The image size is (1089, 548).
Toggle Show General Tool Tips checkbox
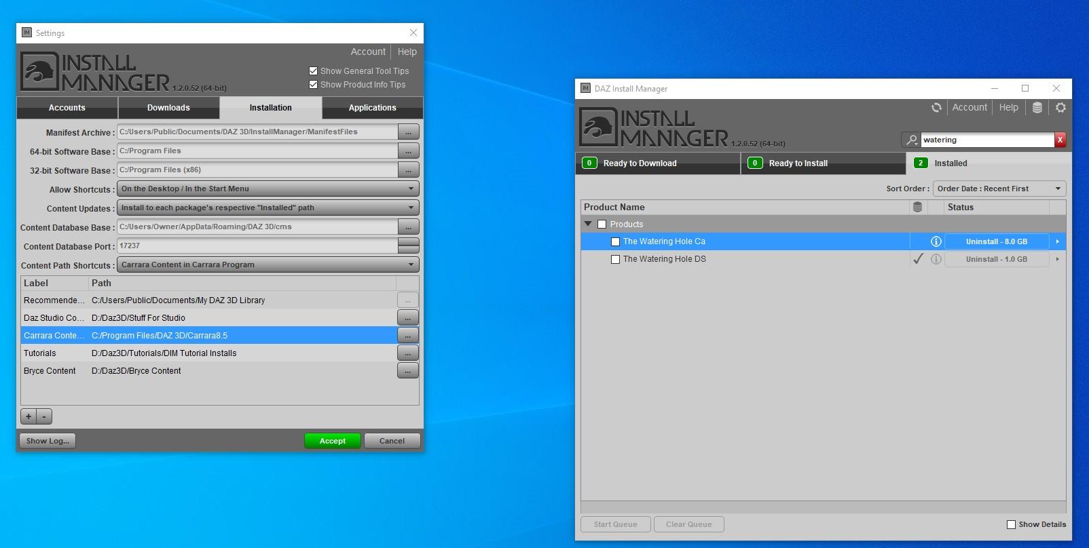point(313,71)
